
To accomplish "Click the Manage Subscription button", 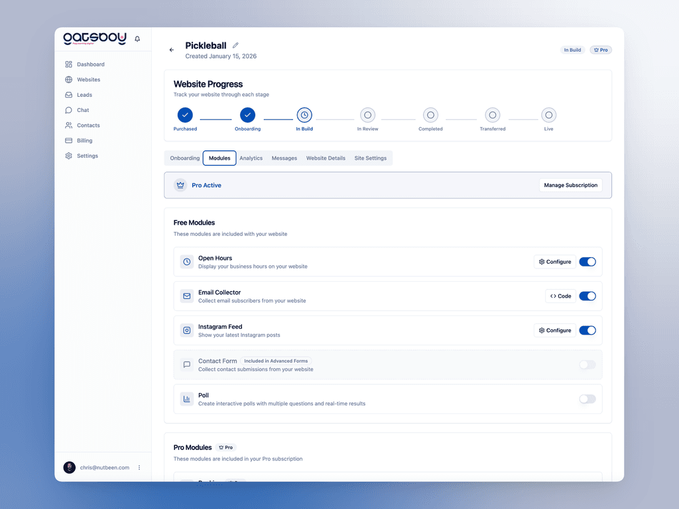I will click(x=570, y=185).
